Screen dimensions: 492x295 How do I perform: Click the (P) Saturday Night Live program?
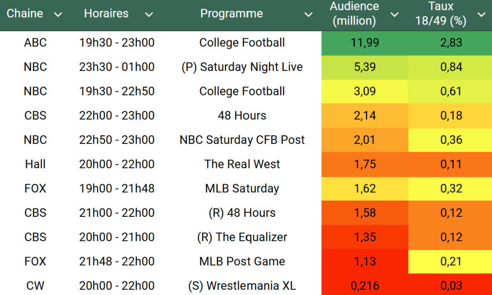coord(242,67)
